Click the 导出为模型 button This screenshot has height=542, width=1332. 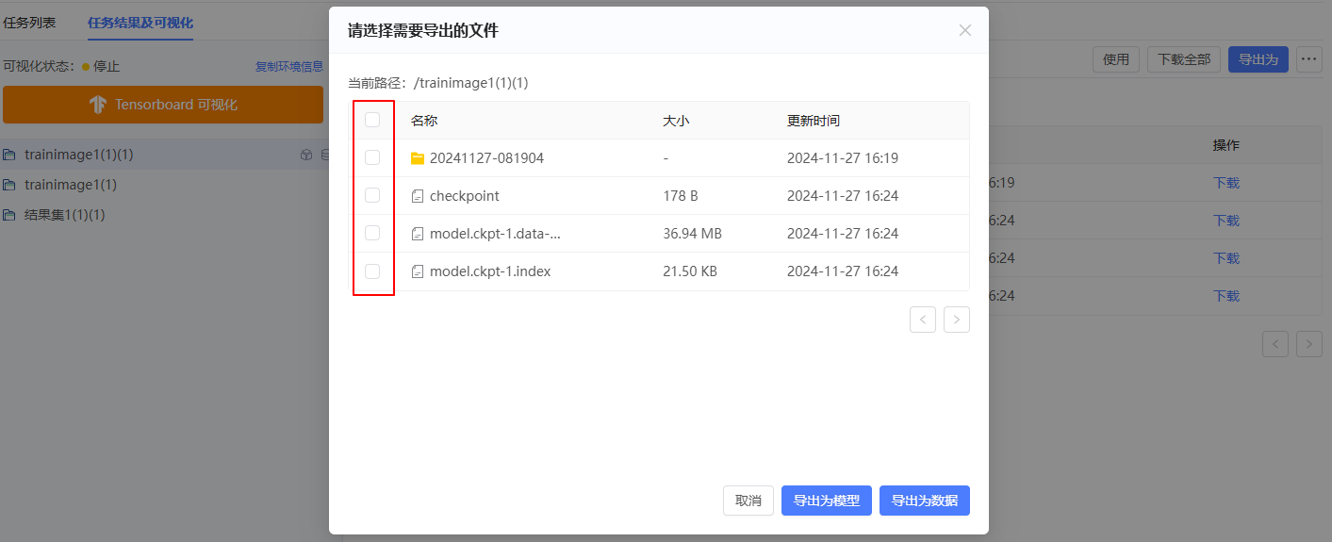(x=827, y=501)
